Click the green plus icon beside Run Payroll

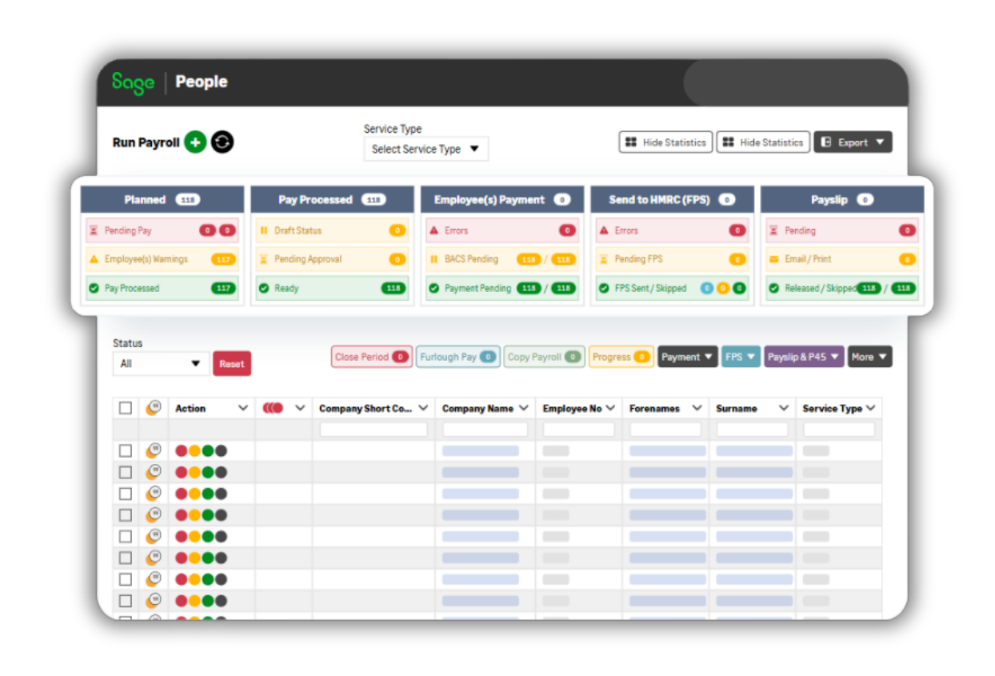click(x=195, y=142)
